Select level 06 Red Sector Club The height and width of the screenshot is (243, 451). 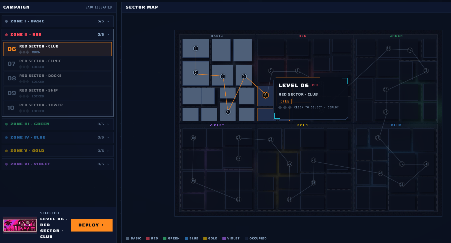[58, 49]
